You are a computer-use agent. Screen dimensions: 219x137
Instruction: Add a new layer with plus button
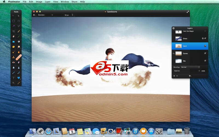[174, 76]
